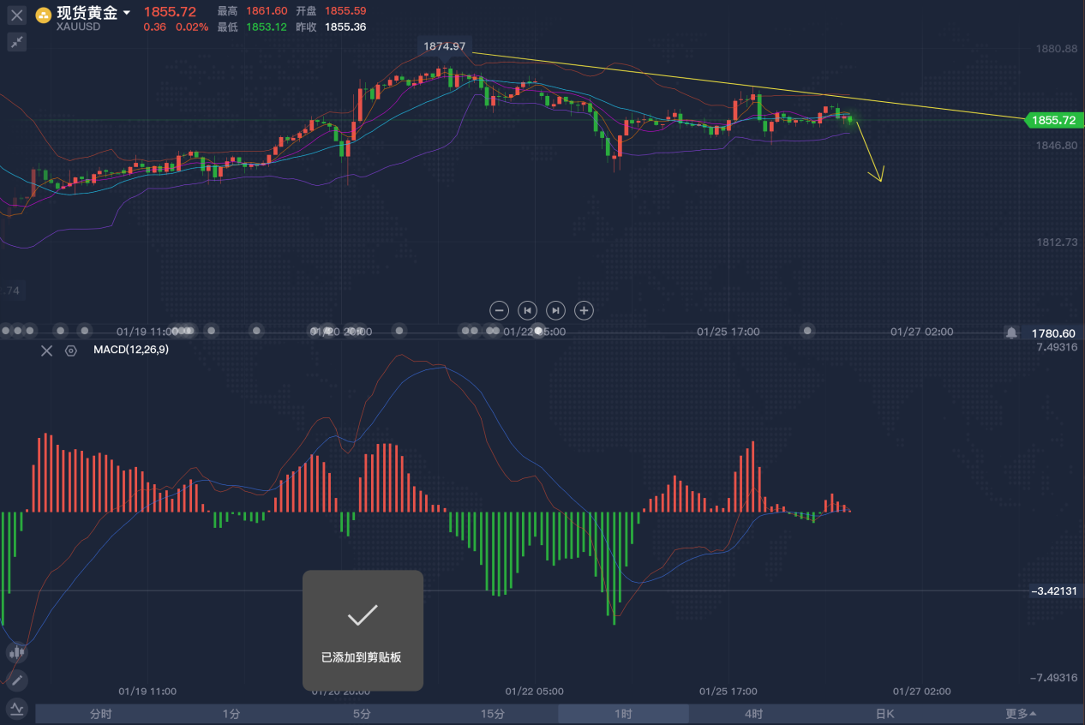Expand the 更多 timeframe menu
1085x725 pixels.
[1021, 714]
